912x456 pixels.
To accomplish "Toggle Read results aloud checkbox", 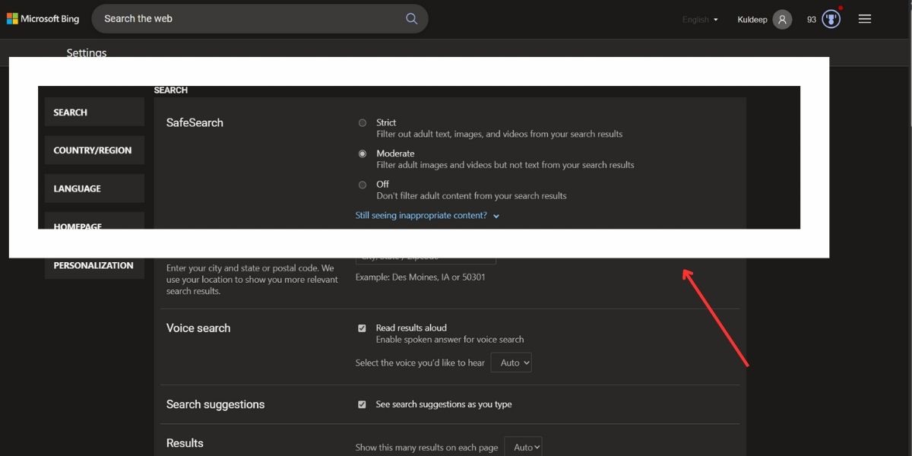I will click(x=362, y=328).
